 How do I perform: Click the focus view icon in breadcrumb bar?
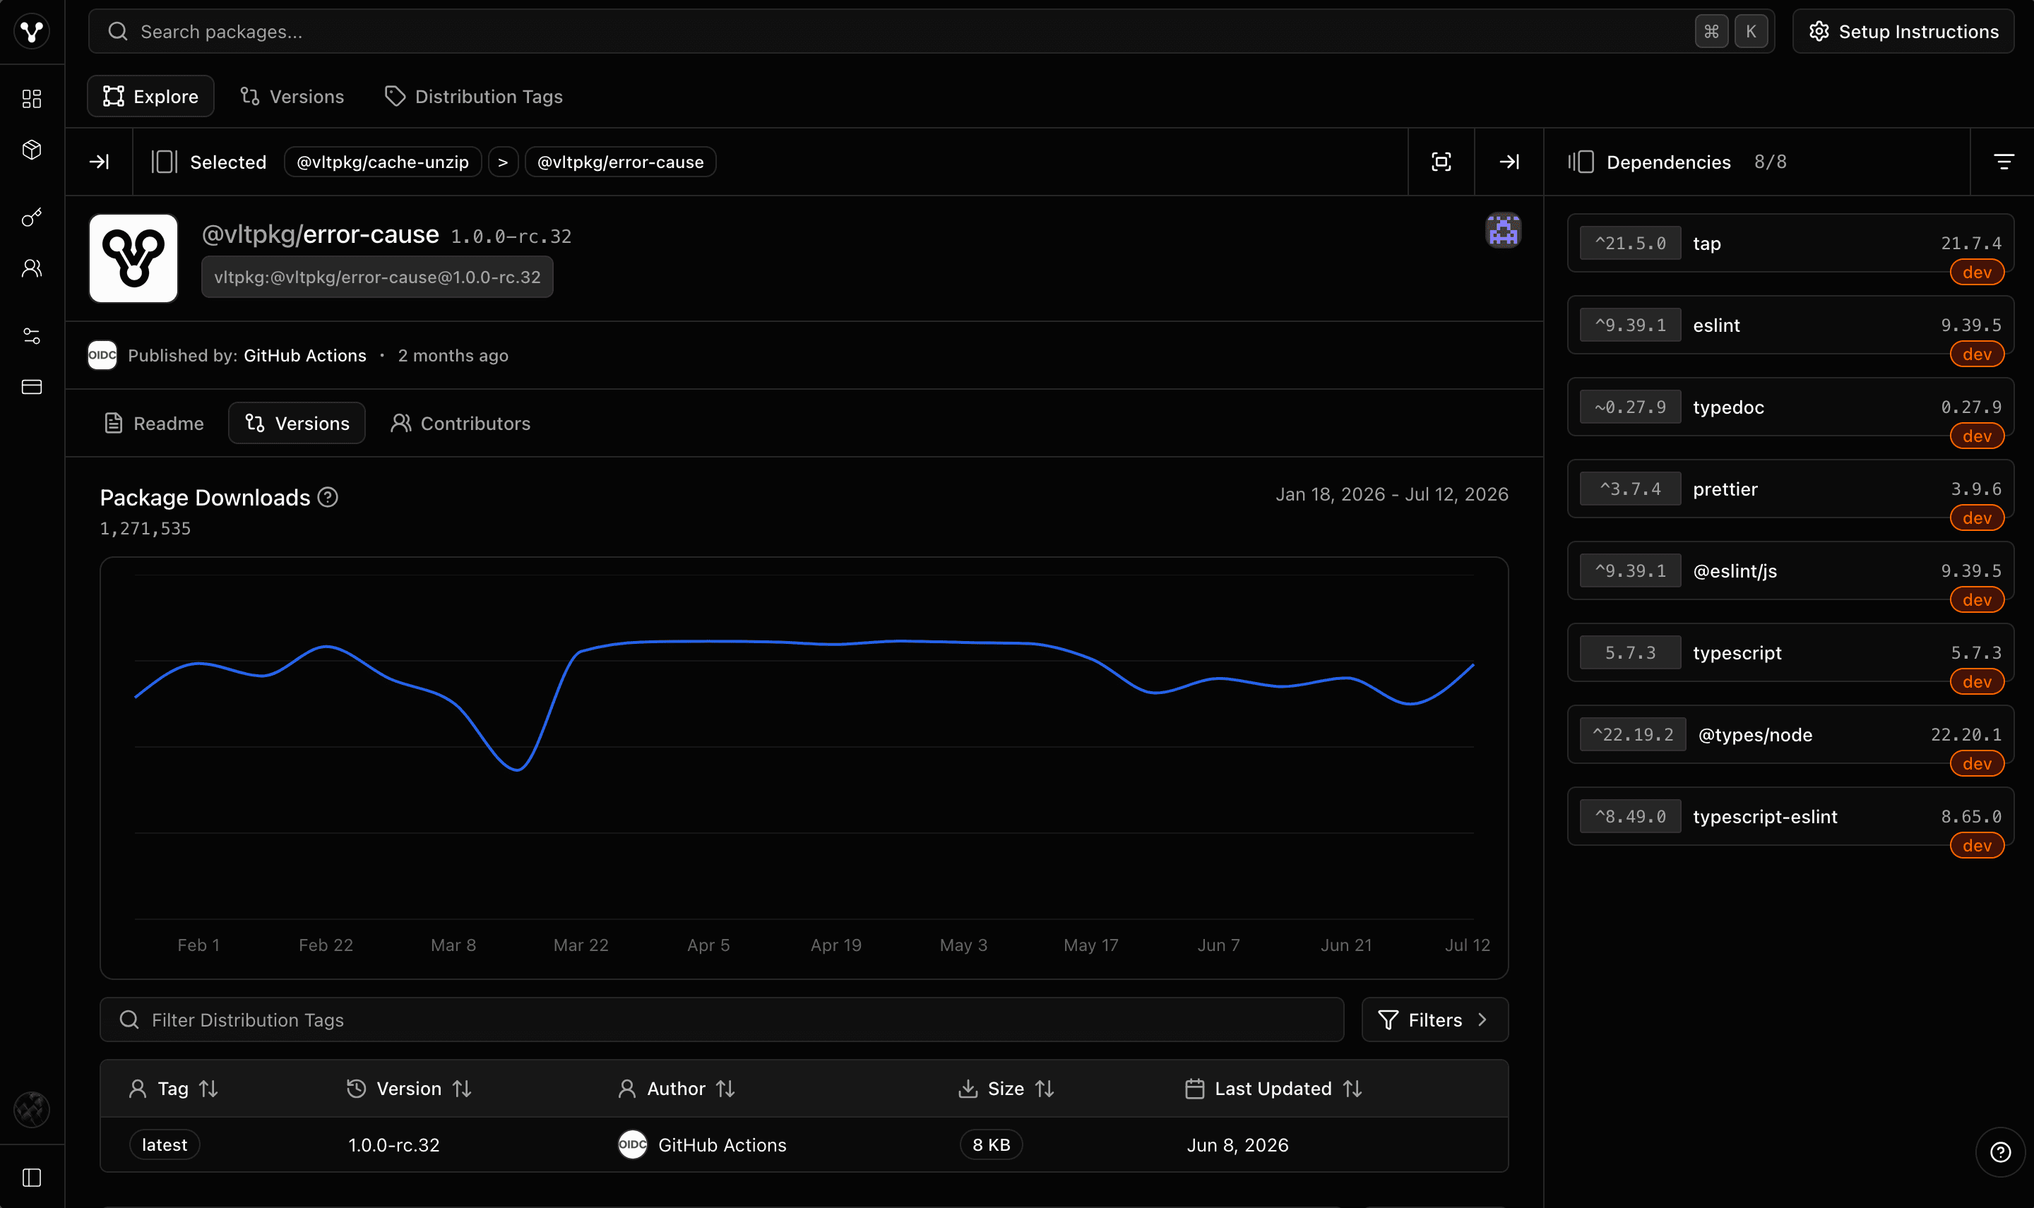[x=1441, y=162]
